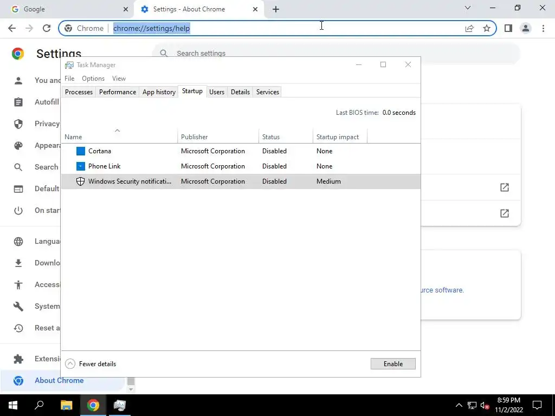Viewport: 555px width, 416px height.
Task: Switch to the Processes tab
Action: click(79, 92)
